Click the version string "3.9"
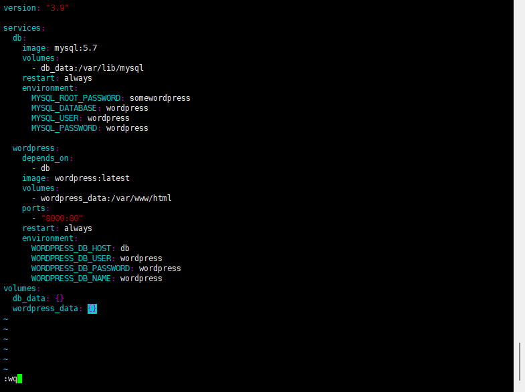Viewport: 525px width, 392px height. [x=58, y=8]
